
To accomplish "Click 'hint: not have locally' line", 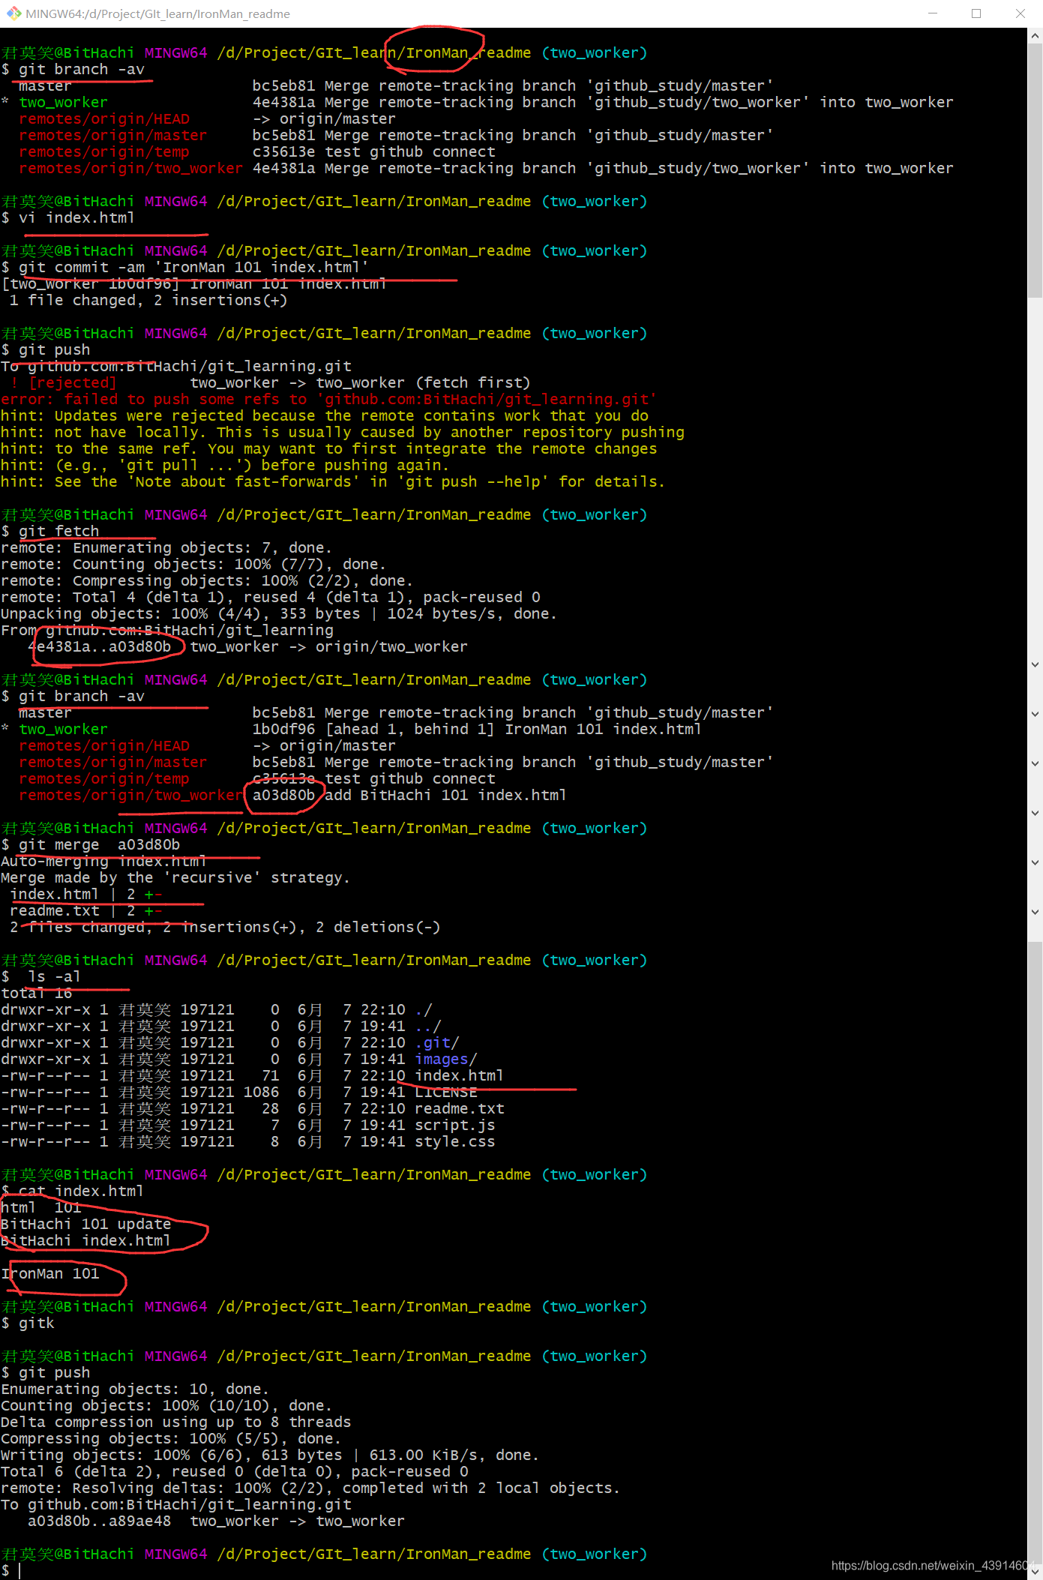I will tap(343, 432).
